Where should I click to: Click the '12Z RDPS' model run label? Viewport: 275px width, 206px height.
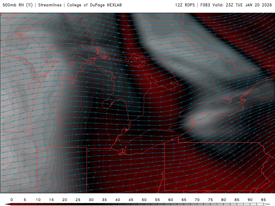(185, 5)
